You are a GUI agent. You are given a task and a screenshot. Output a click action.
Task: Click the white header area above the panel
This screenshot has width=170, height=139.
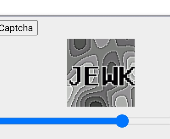(x=85, y=8)
